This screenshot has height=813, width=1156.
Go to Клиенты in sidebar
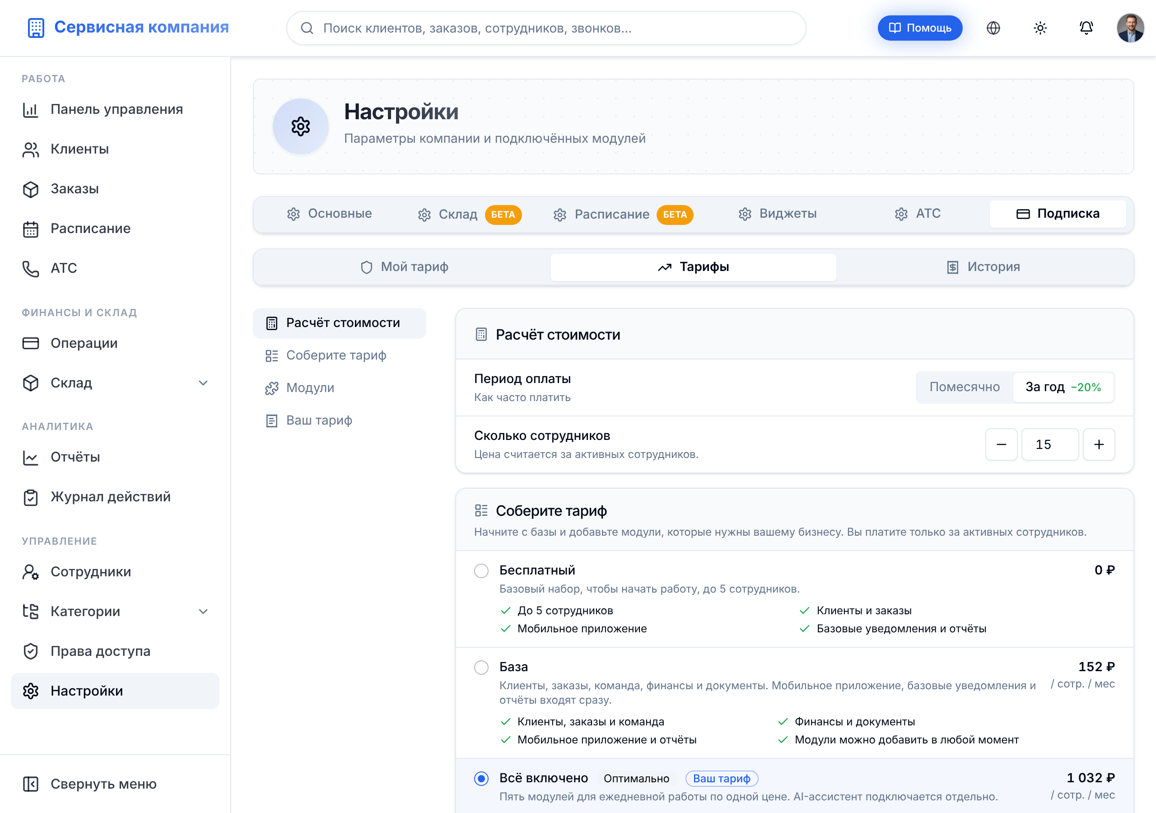click(x=115, y=149)
